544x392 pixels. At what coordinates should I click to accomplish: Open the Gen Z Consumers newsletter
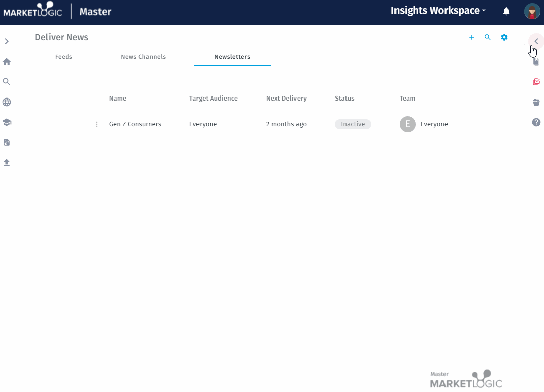tap(135, 124)
